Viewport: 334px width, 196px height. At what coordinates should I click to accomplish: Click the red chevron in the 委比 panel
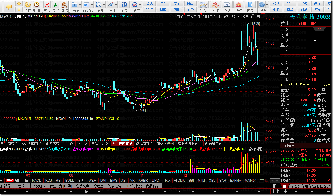319,29
